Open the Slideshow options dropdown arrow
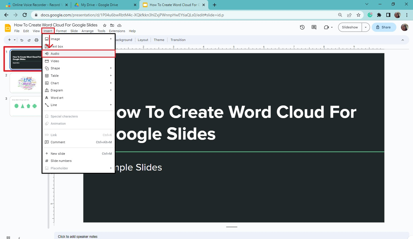This screenshot has height=239, width=413. [366, 27]
